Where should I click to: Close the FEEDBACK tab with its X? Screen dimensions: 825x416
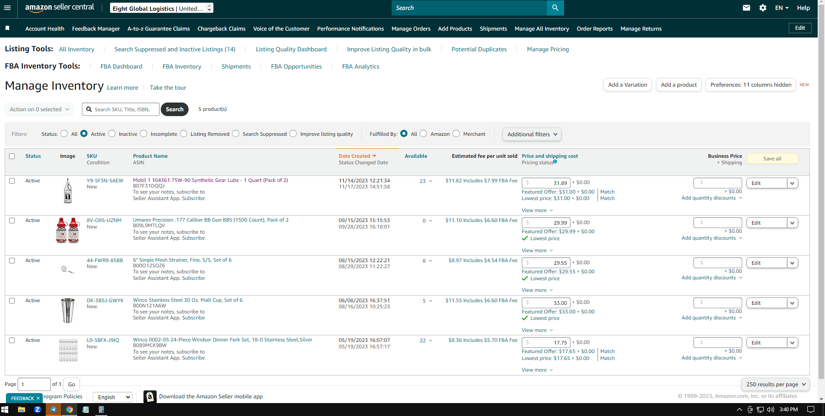click(x=38, y=398)
